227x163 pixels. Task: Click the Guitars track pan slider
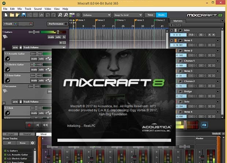pos(34,32)
